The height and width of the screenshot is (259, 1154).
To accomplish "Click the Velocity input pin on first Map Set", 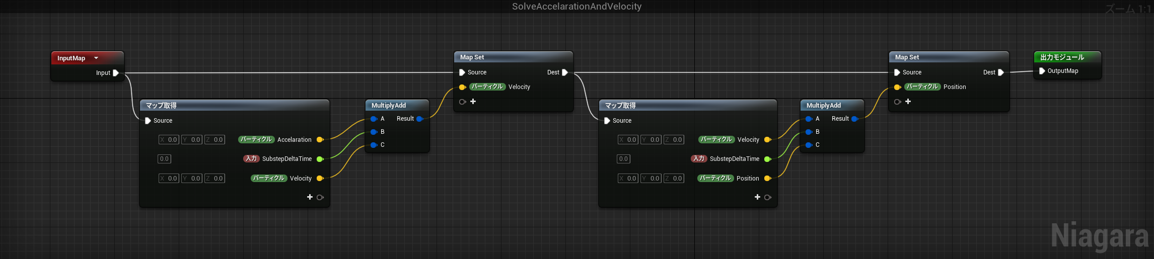I will tap(462, 87).
